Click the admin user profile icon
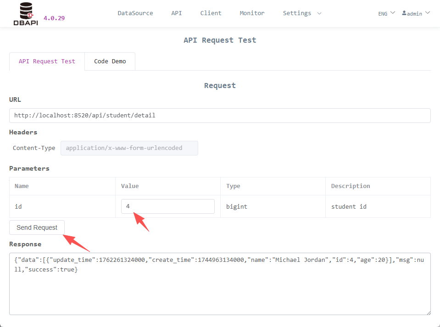Image resolution: width=440 pixels, height=327 pixels. [405, 13]
